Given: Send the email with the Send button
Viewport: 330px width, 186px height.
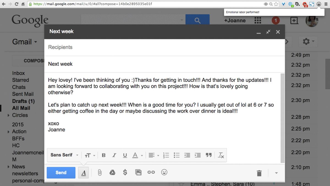Looking at the screenshot, I should coord(61,173).
